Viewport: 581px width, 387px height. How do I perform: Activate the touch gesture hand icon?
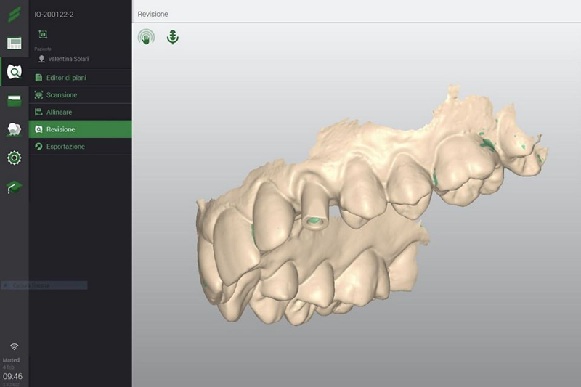[147, 38]
